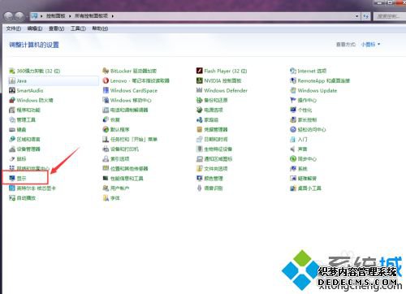Open the Windows Defender icon
The image size is (406, 294).
point(200,90)
